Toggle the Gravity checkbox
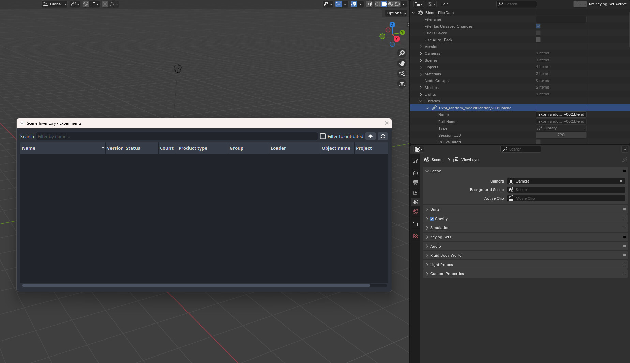The image size is (630, 363). pos(432,219)
